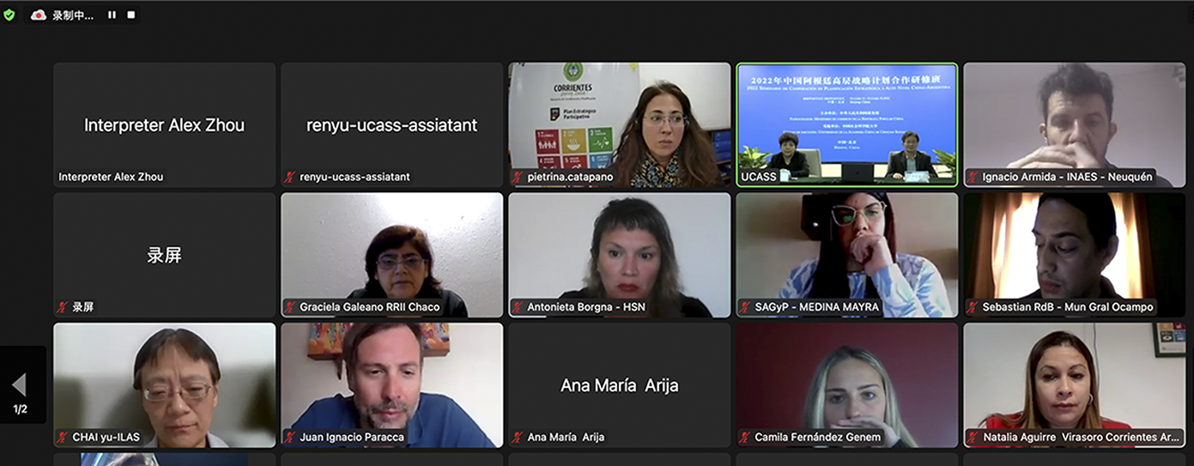Click the 录制中 recording status label
The image size is (1194, 466).
coord(73,15)
